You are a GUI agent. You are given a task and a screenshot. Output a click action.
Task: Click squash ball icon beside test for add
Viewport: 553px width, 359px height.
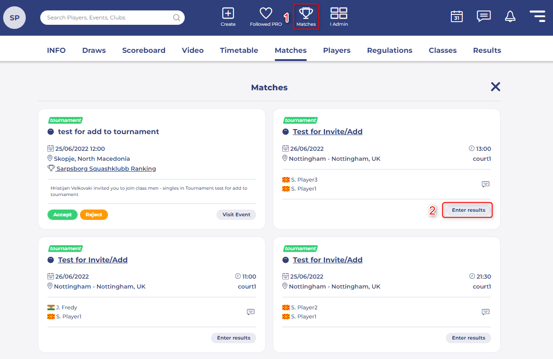[x=51, y=132]
